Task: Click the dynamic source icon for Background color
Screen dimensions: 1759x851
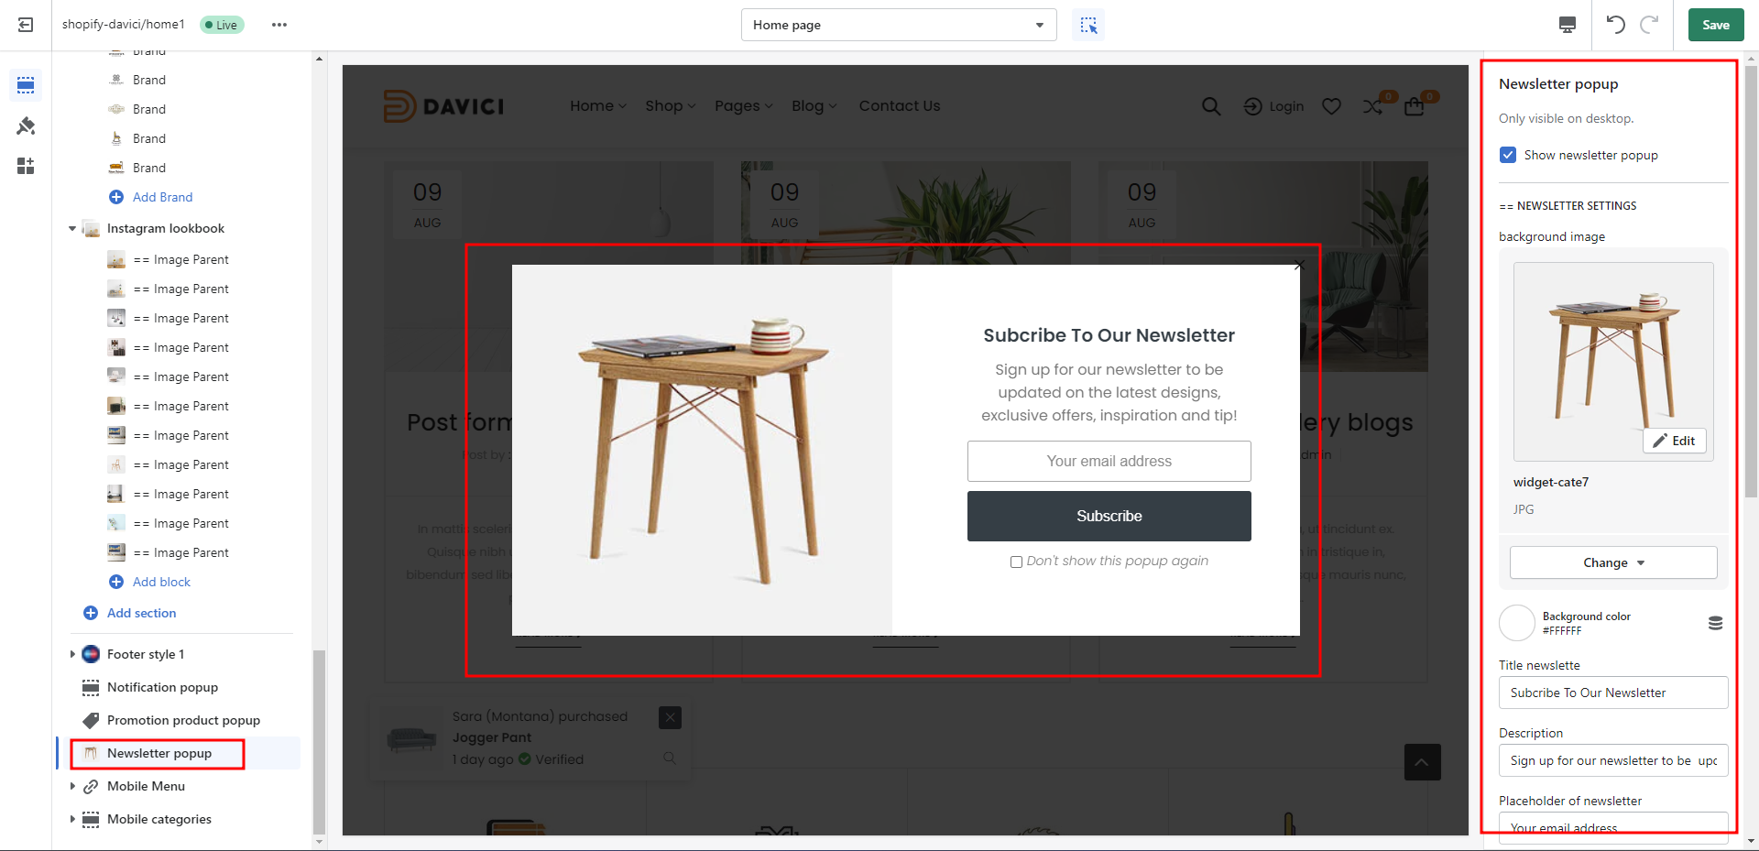Action: tap(1715, 623)
